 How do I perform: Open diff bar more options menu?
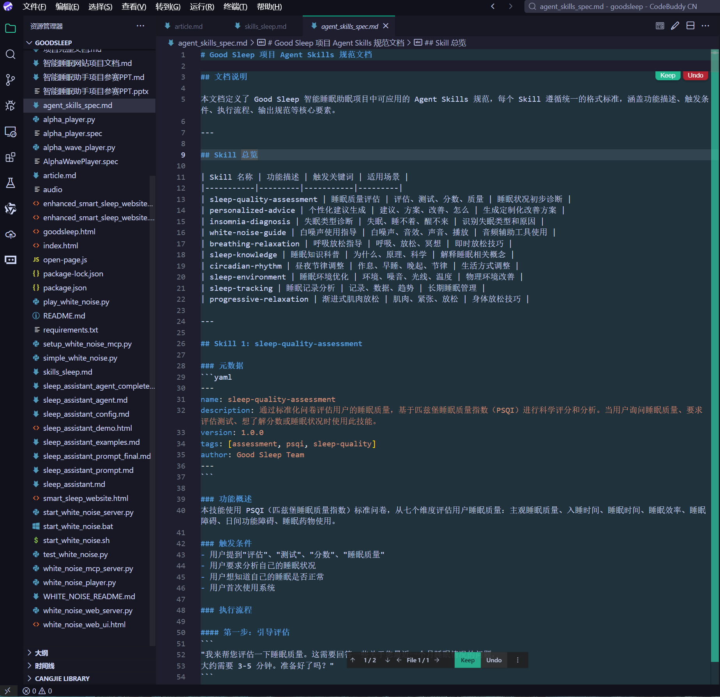[517, 660]
